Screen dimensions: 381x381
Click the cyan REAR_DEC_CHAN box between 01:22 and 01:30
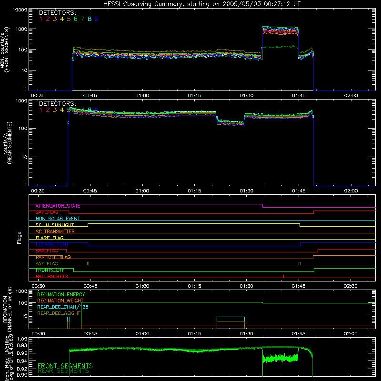coord(231,319)
